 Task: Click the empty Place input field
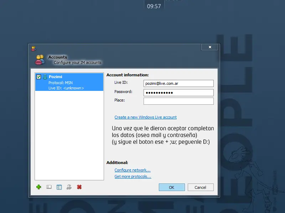click(x=178, y=101)
